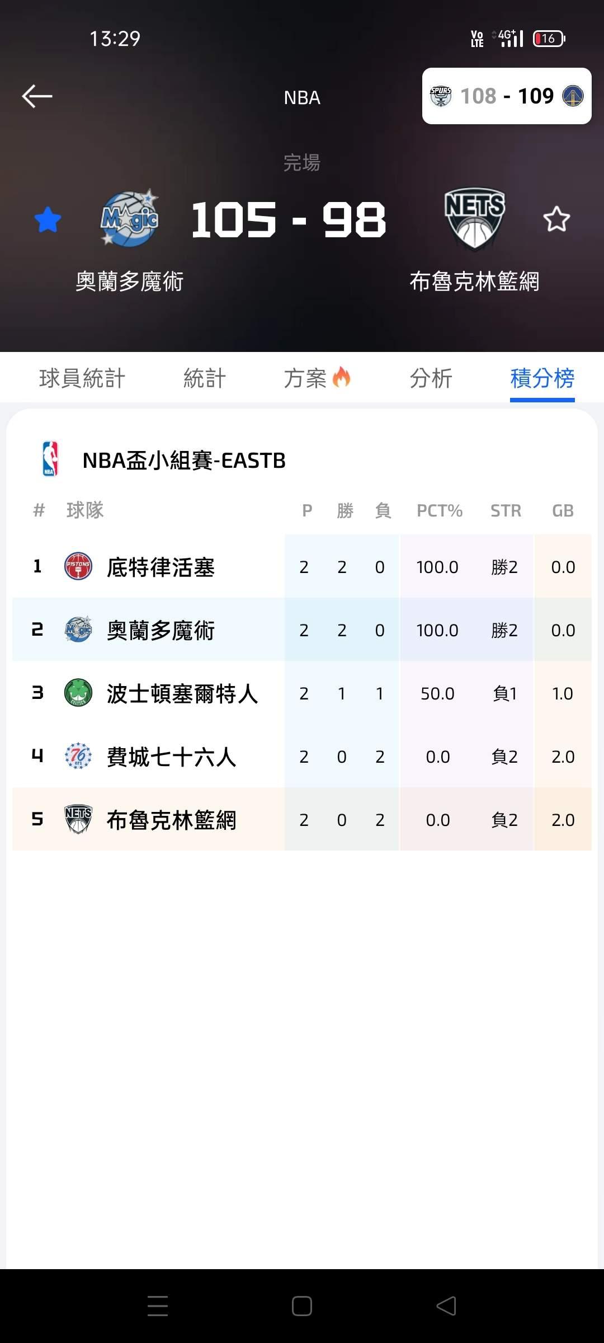This screenshot has width=604, height=1343.
Task: Tap the back arrow icon
Action: tap(37, 96)
